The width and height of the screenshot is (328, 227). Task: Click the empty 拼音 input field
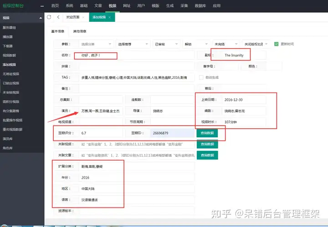point(137,66)
